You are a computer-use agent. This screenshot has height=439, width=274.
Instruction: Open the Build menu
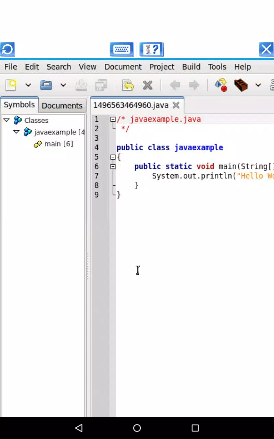191,67
